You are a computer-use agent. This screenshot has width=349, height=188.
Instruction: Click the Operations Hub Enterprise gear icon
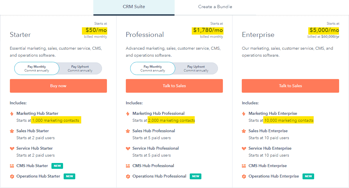(244, 176)
